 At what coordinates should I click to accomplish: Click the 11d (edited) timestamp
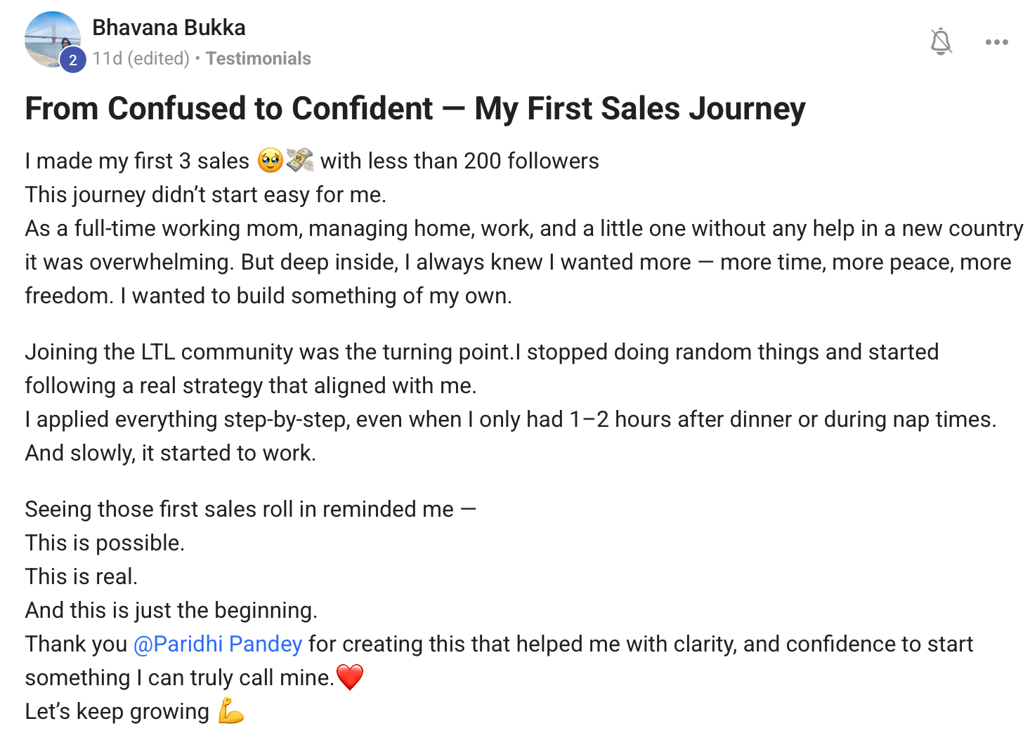pyautogui.click(x=141, y=58)
